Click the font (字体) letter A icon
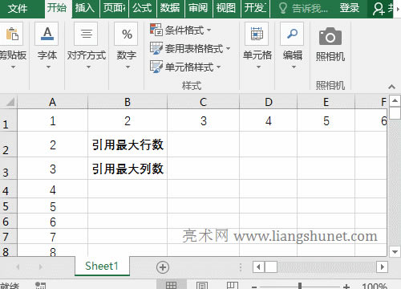This screenshot has width=401, height=289. point(47,34)
